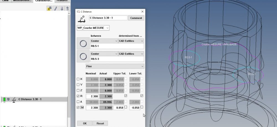Screen dimensions: 277x127
Task: Switch to the CMM tab
Action: (x=5, y=1)
